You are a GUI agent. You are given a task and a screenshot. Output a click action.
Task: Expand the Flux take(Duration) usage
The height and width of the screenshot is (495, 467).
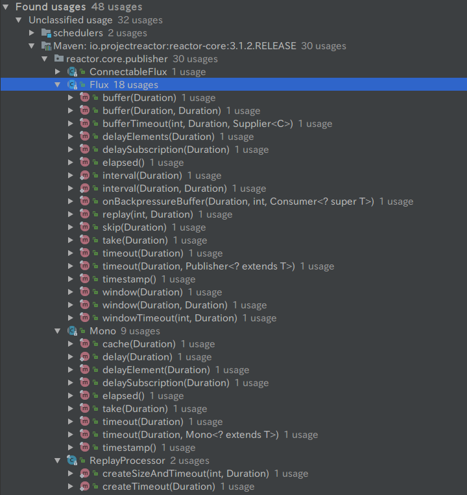[x=71, y=240]
